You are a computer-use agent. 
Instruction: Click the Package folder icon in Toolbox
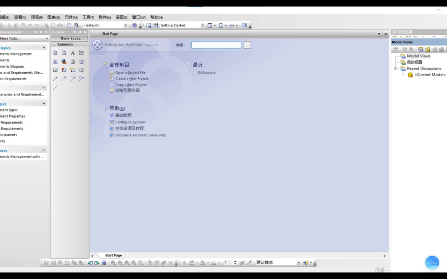point(73,70)
